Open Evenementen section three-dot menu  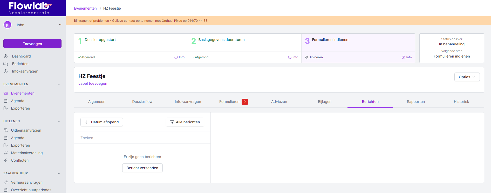[58, 84]
